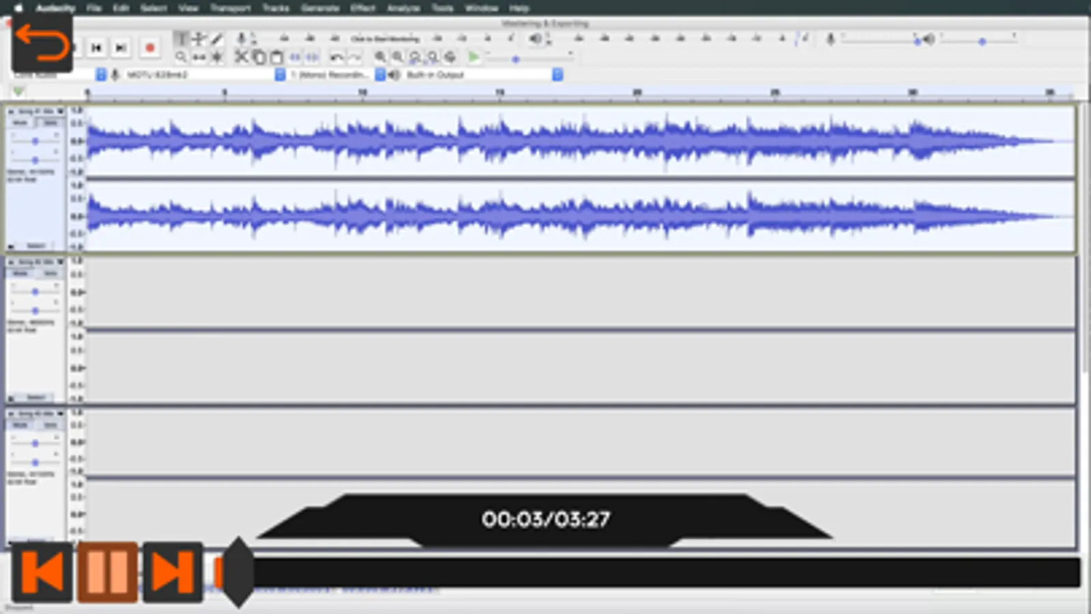Click the Zoom In magnifier icon

[x=380, y=57]
